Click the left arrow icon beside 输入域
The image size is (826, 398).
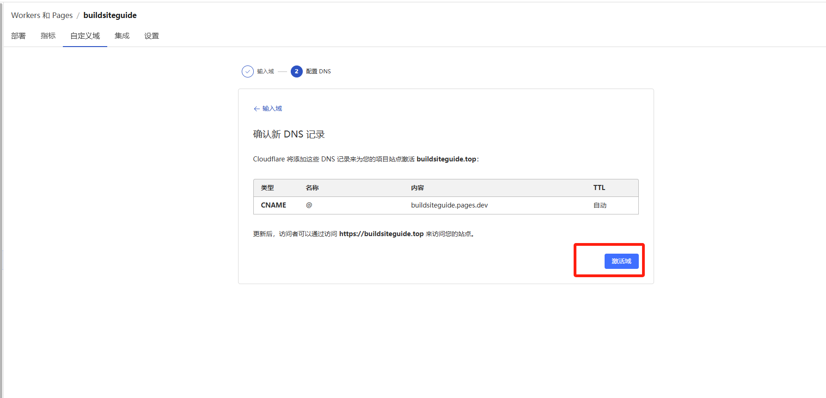(x=257, y=109)
